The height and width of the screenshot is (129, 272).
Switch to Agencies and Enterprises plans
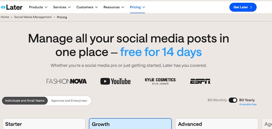point(69,101)
